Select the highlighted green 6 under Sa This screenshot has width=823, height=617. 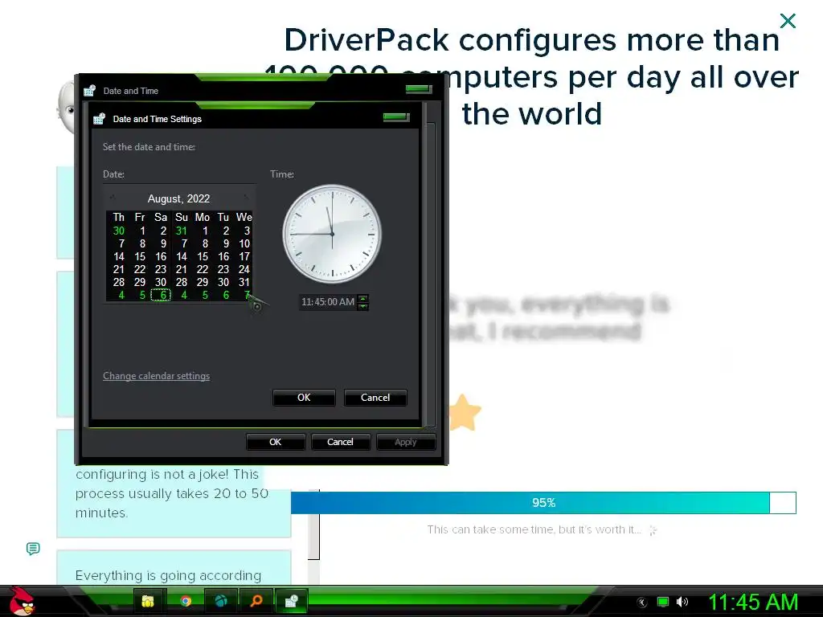161,295
